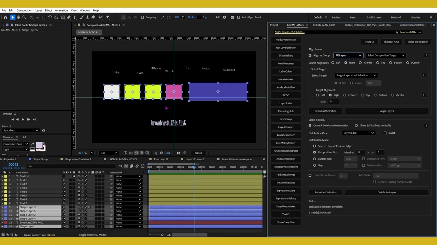The width and height of the screenshot is (437, 245).
Task: Open Composition panel menu icon
Action: point(124,25)
